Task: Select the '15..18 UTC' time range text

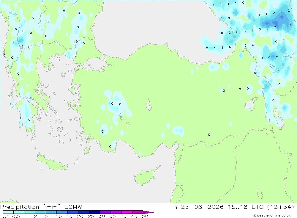Action: (246, 207)
